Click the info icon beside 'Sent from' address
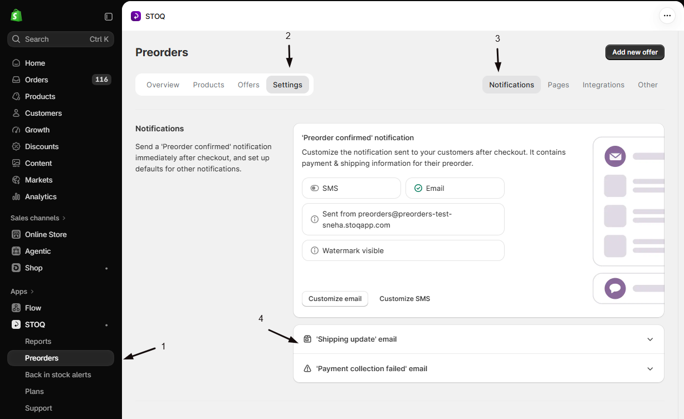684x419 pixels. tap(314, 219)
